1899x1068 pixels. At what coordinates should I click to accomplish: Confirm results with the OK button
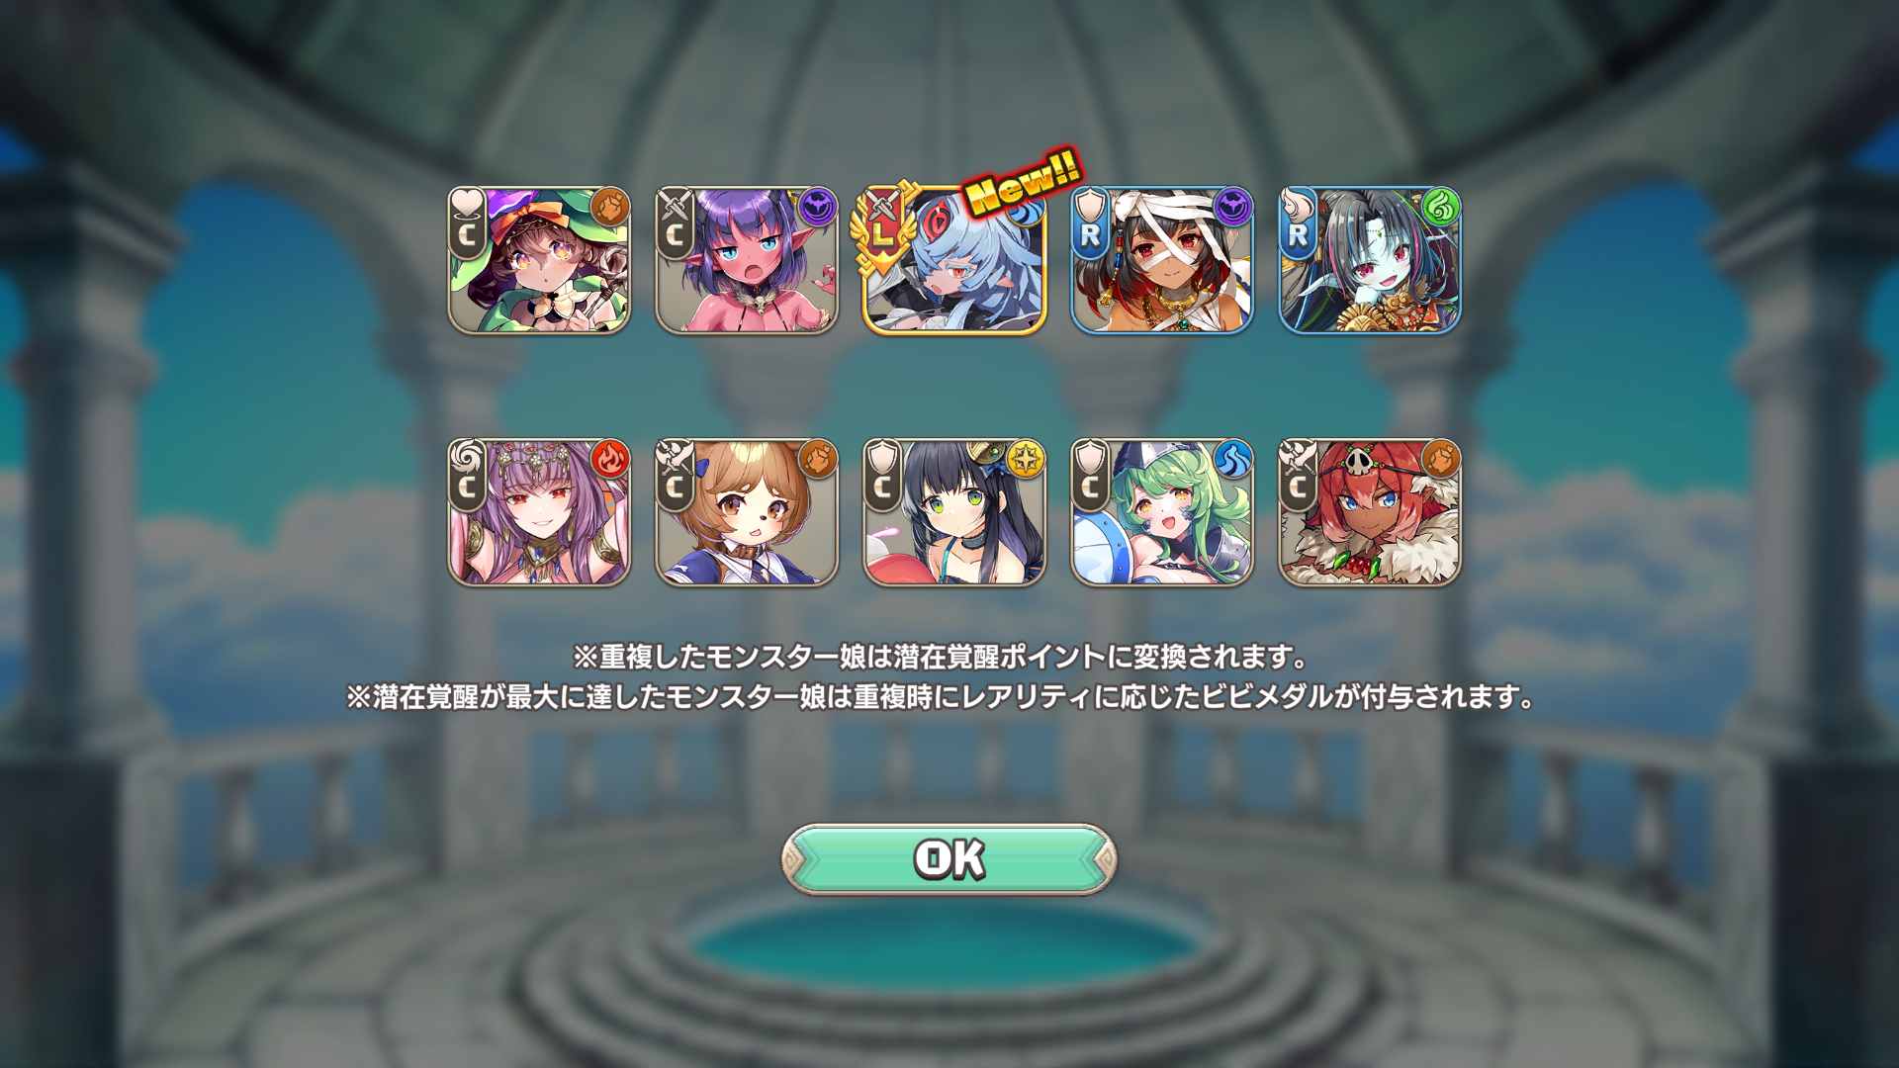[x=949, y=859]
